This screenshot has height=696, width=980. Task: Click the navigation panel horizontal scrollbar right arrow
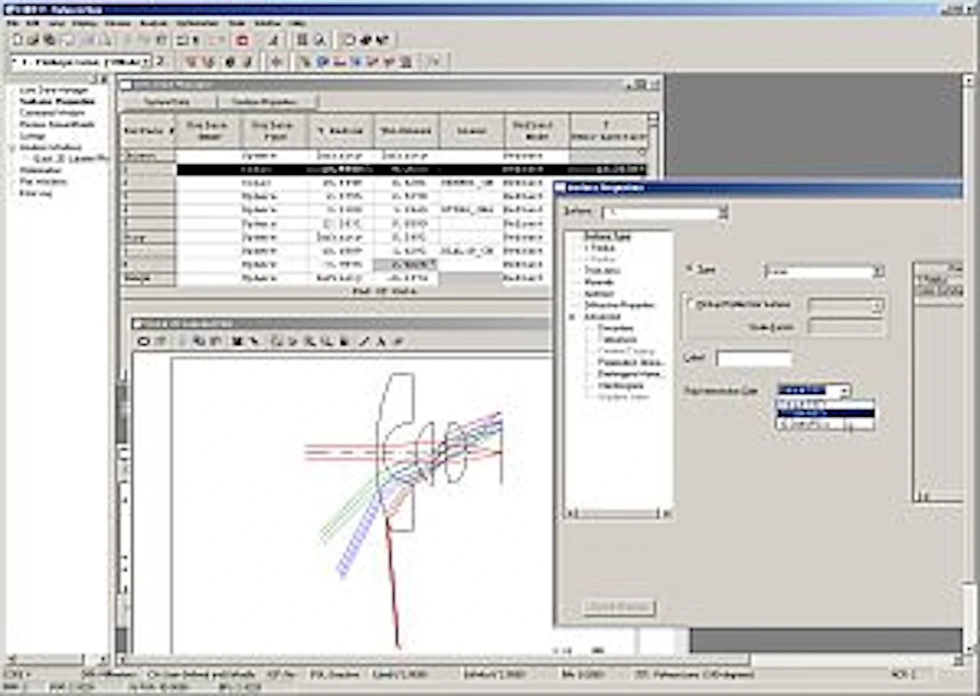pos(102,659)
